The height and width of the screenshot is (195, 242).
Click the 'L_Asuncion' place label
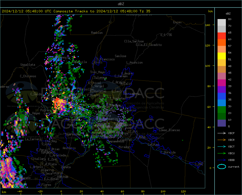[134, 62]
